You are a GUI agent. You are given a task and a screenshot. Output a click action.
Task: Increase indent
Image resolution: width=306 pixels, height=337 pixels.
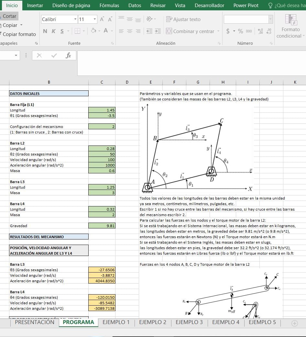pos(158,31)
